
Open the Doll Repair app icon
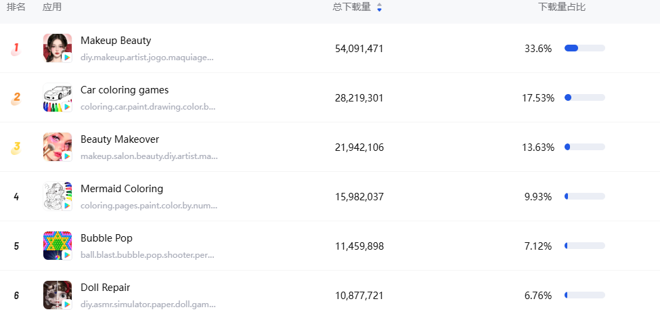tap(57, 295)
